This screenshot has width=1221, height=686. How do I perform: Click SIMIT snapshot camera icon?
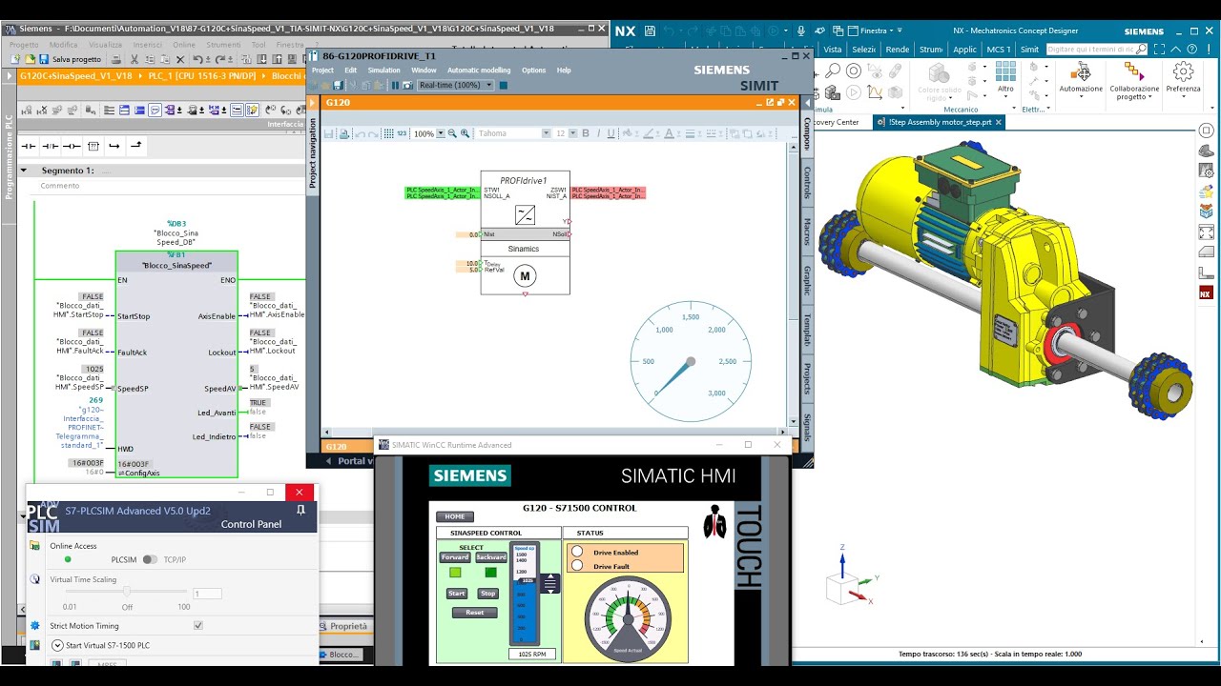[x=407, y=86]
